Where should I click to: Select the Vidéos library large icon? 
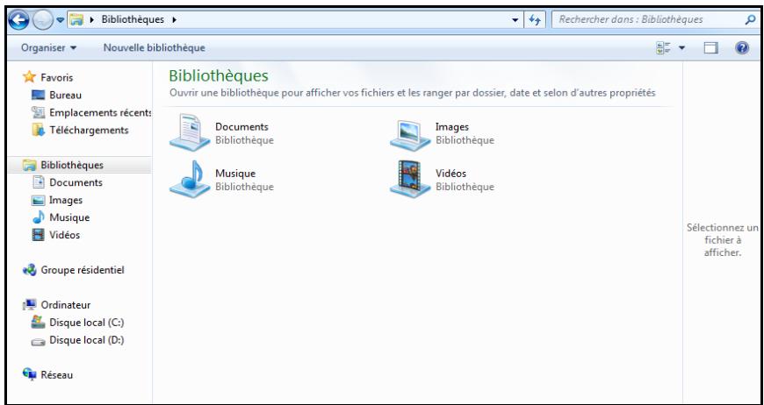point(410,179)
